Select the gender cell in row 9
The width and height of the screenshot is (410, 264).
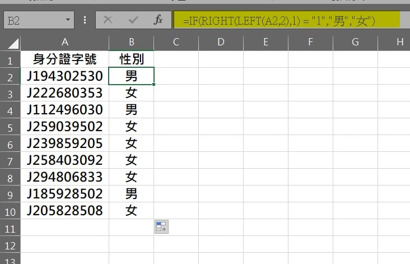tap(131, 194)
